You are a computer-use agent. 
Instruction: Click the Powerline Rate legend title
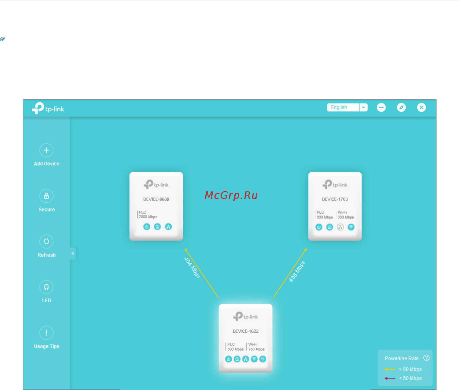[402, 358]
